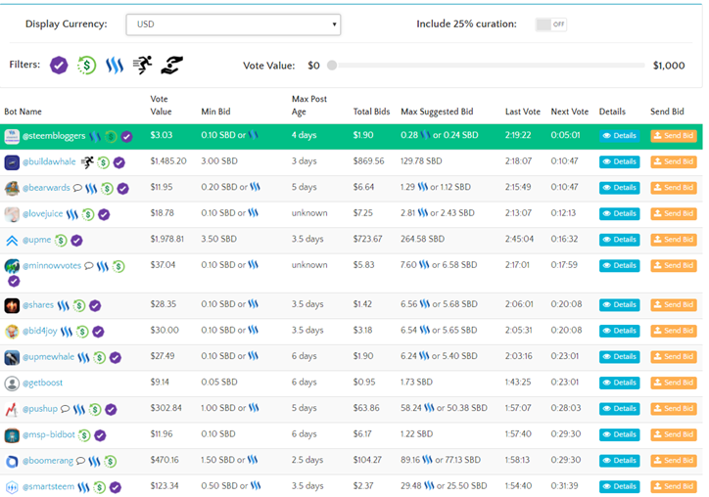Click Details button for @upme
Screen dimensions: 709x497
pos(620,240)
